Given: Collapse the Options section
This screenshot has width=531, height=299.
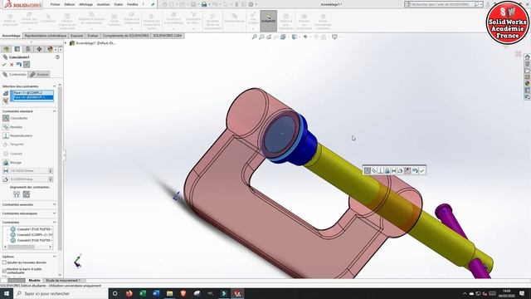Looking at the screenshot, I should [x=55, y=257].
